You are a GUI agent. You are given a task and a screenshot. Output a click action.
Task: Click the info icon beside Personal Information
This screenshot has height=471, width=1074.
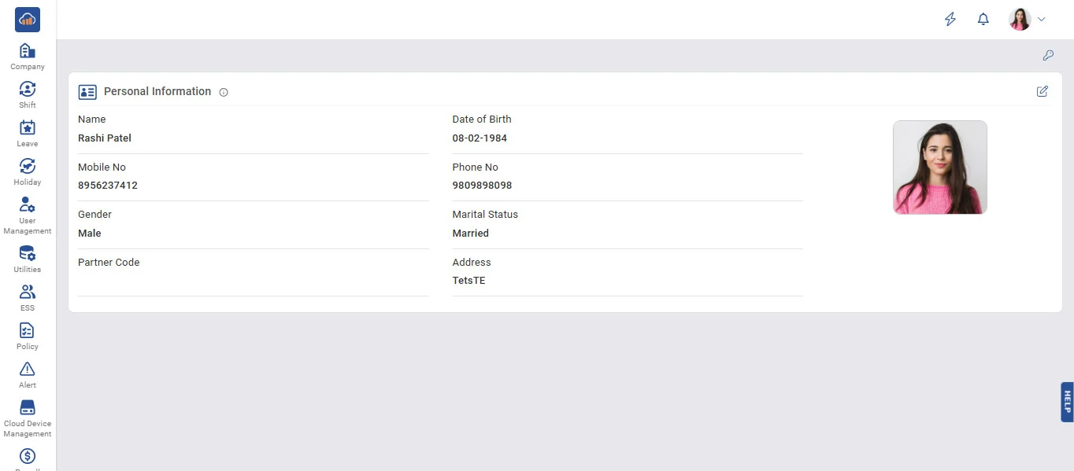[x=224, y=92]
